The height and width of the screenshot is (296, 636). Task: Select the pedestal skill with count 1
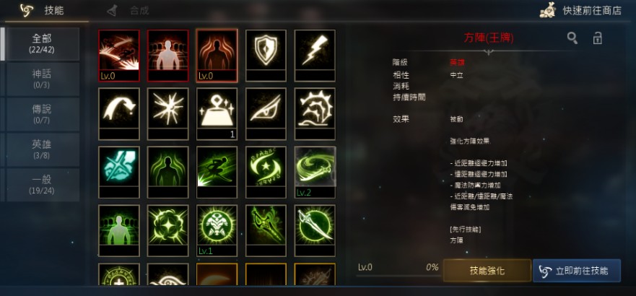[217, 114]
